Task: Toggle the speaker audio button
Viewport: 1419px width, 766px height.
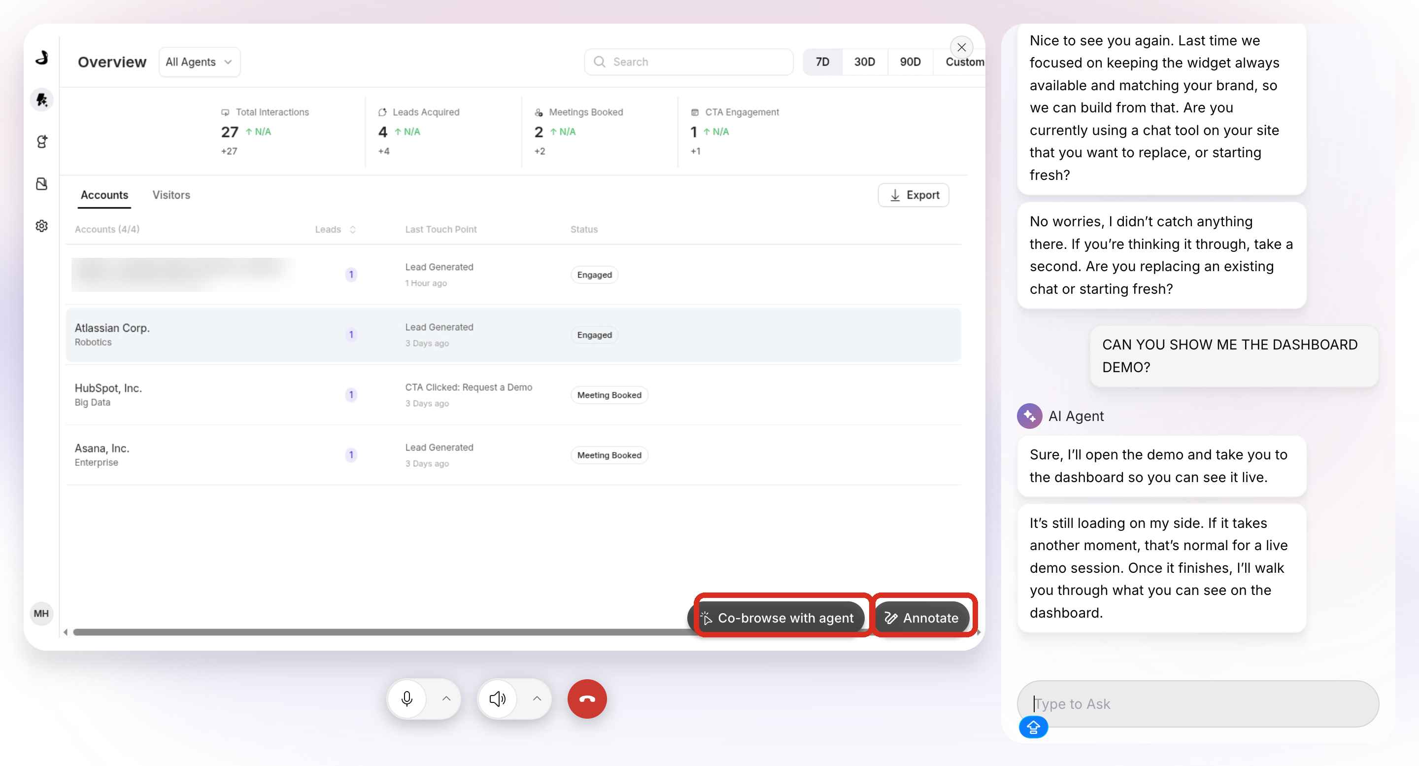Action: [x=497, y=699]
